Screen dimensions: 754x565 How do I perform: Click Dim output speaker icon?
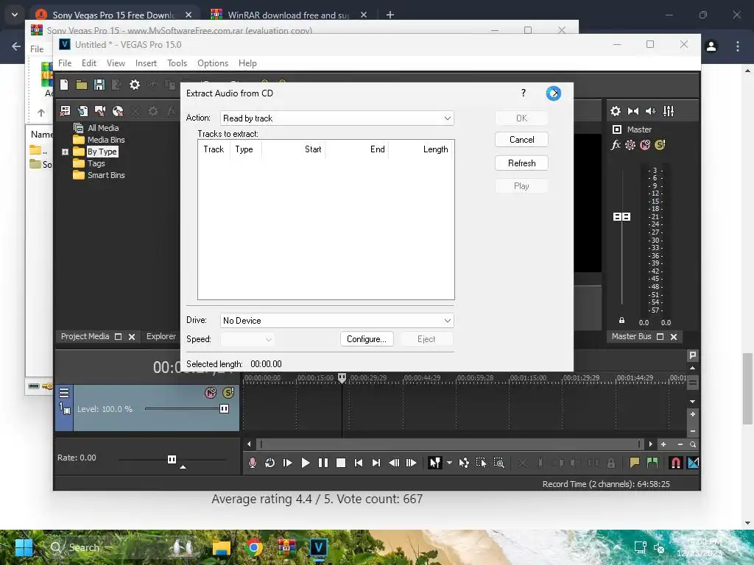pyautogui.click(x=651, y=111)
